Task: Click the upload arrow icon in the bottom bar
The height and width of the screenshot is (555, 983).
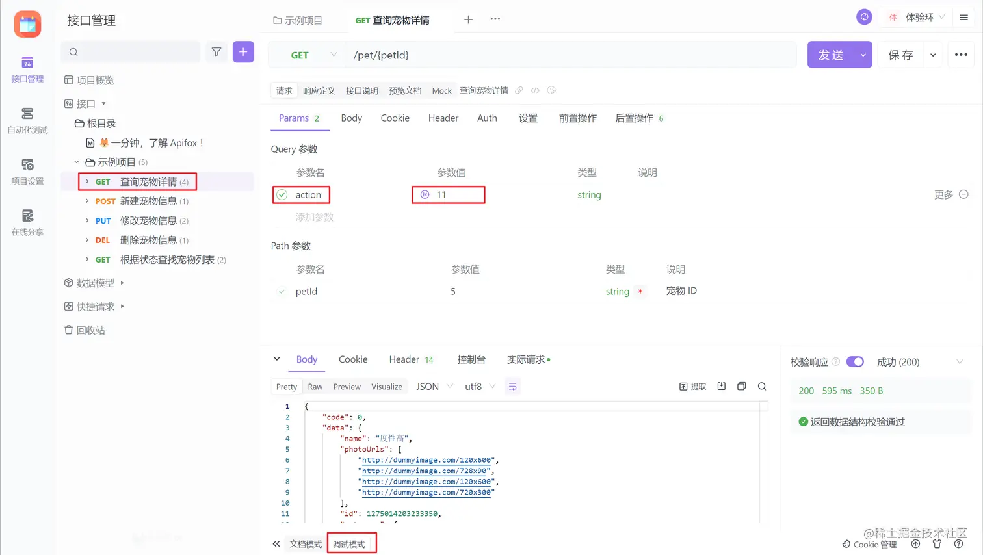Action: [x=915, y=544]
